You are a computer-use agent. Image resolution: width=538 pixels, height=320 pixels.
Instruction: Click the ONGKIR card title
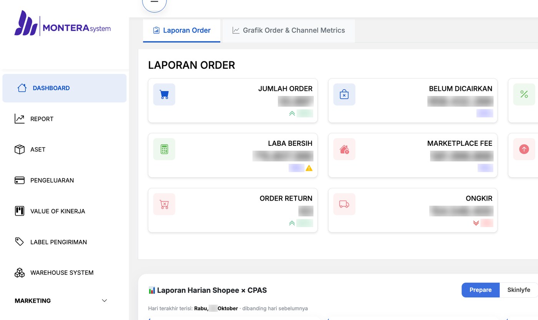point(479,198)
